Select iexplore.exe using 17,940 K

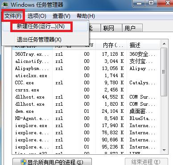click(x=86, y=125)
